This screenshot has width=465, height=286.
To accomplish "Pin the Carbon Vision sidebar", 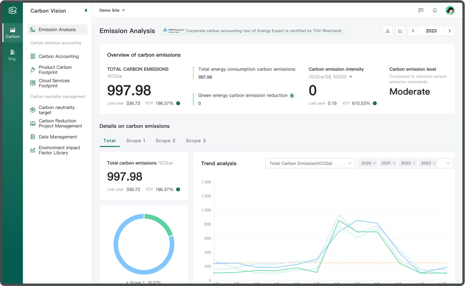I will 86,11.
